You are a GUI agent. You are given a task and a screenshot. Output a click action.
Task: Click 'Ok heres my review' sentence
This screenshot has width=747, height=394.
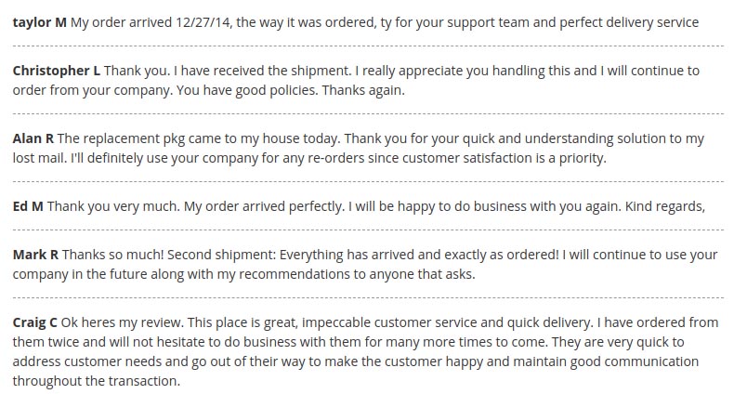(x=123, y=322)
